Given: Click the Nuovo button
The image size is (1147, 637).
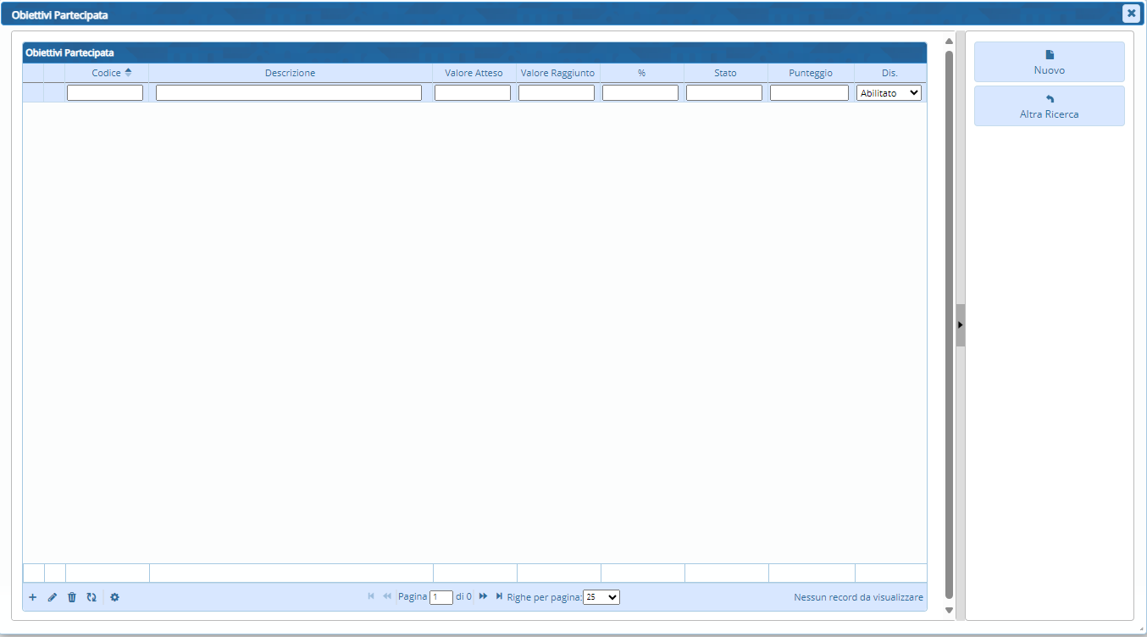Looking at the screenshot, I should tap(1049, 62).
